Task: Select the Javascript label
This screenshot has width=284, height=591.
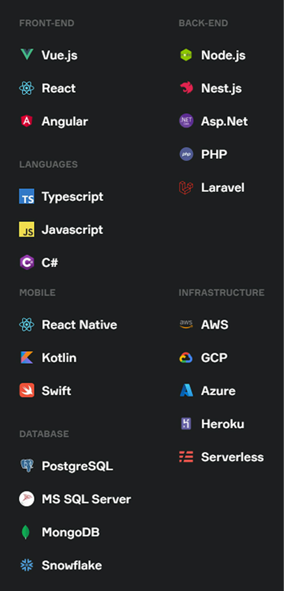Action: (x=72, y=230)
